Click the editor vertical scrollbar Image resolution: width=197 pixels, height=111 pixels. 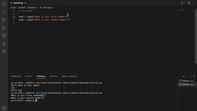196,36
